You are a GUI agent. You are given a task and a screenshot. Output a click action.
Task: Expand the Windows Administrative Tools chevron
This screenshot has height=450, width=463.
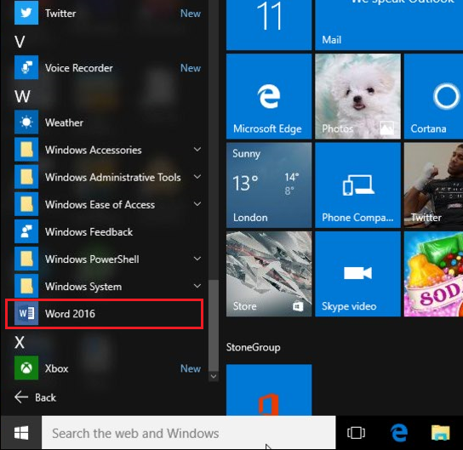click(197, 177)
